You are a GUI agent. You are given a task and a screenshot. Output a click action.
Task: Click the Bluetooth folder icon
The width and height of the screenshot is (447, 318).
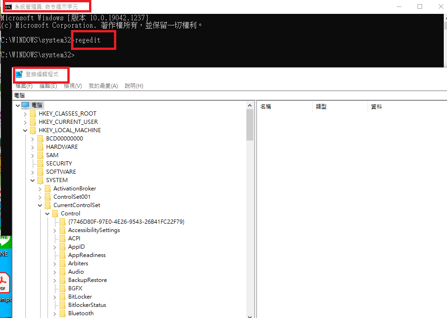62,313
